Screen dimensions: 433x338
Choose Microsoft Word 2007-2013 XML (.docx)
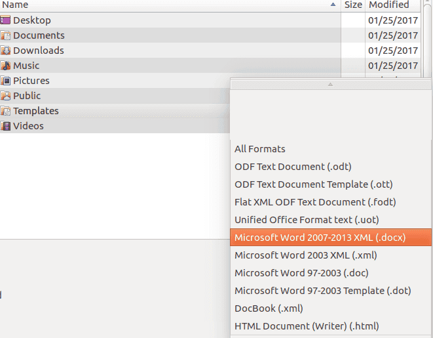(x=320, y=238)
